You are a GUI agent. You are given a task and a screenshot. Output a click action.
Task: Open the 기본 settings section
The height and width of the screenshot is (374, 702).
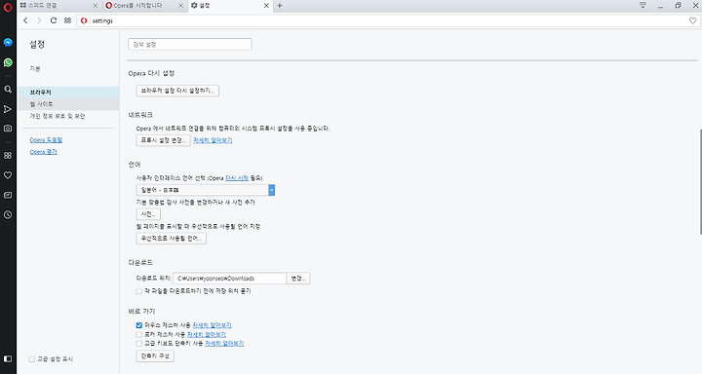35,68
